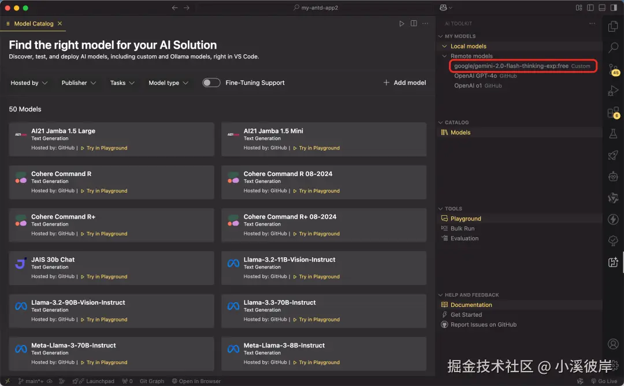The image size is (624, 386).
Task: Collapse the TOOLS section
Action: pyautogui.click(x=440, y=209)
